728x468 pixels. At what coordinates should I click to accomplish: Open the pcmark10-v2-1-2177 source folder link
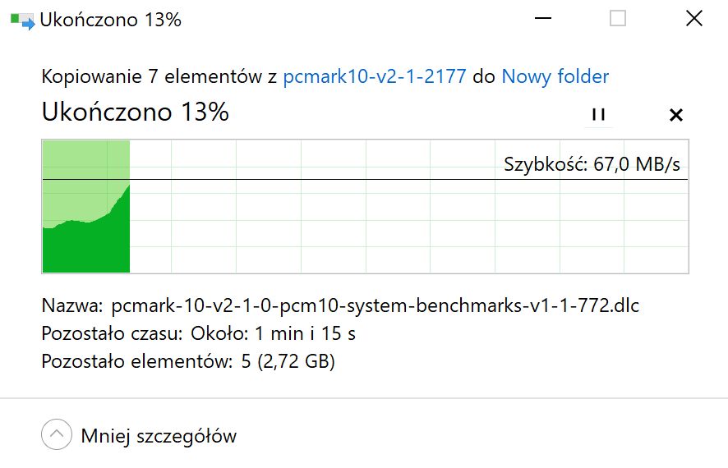point(375,76)
